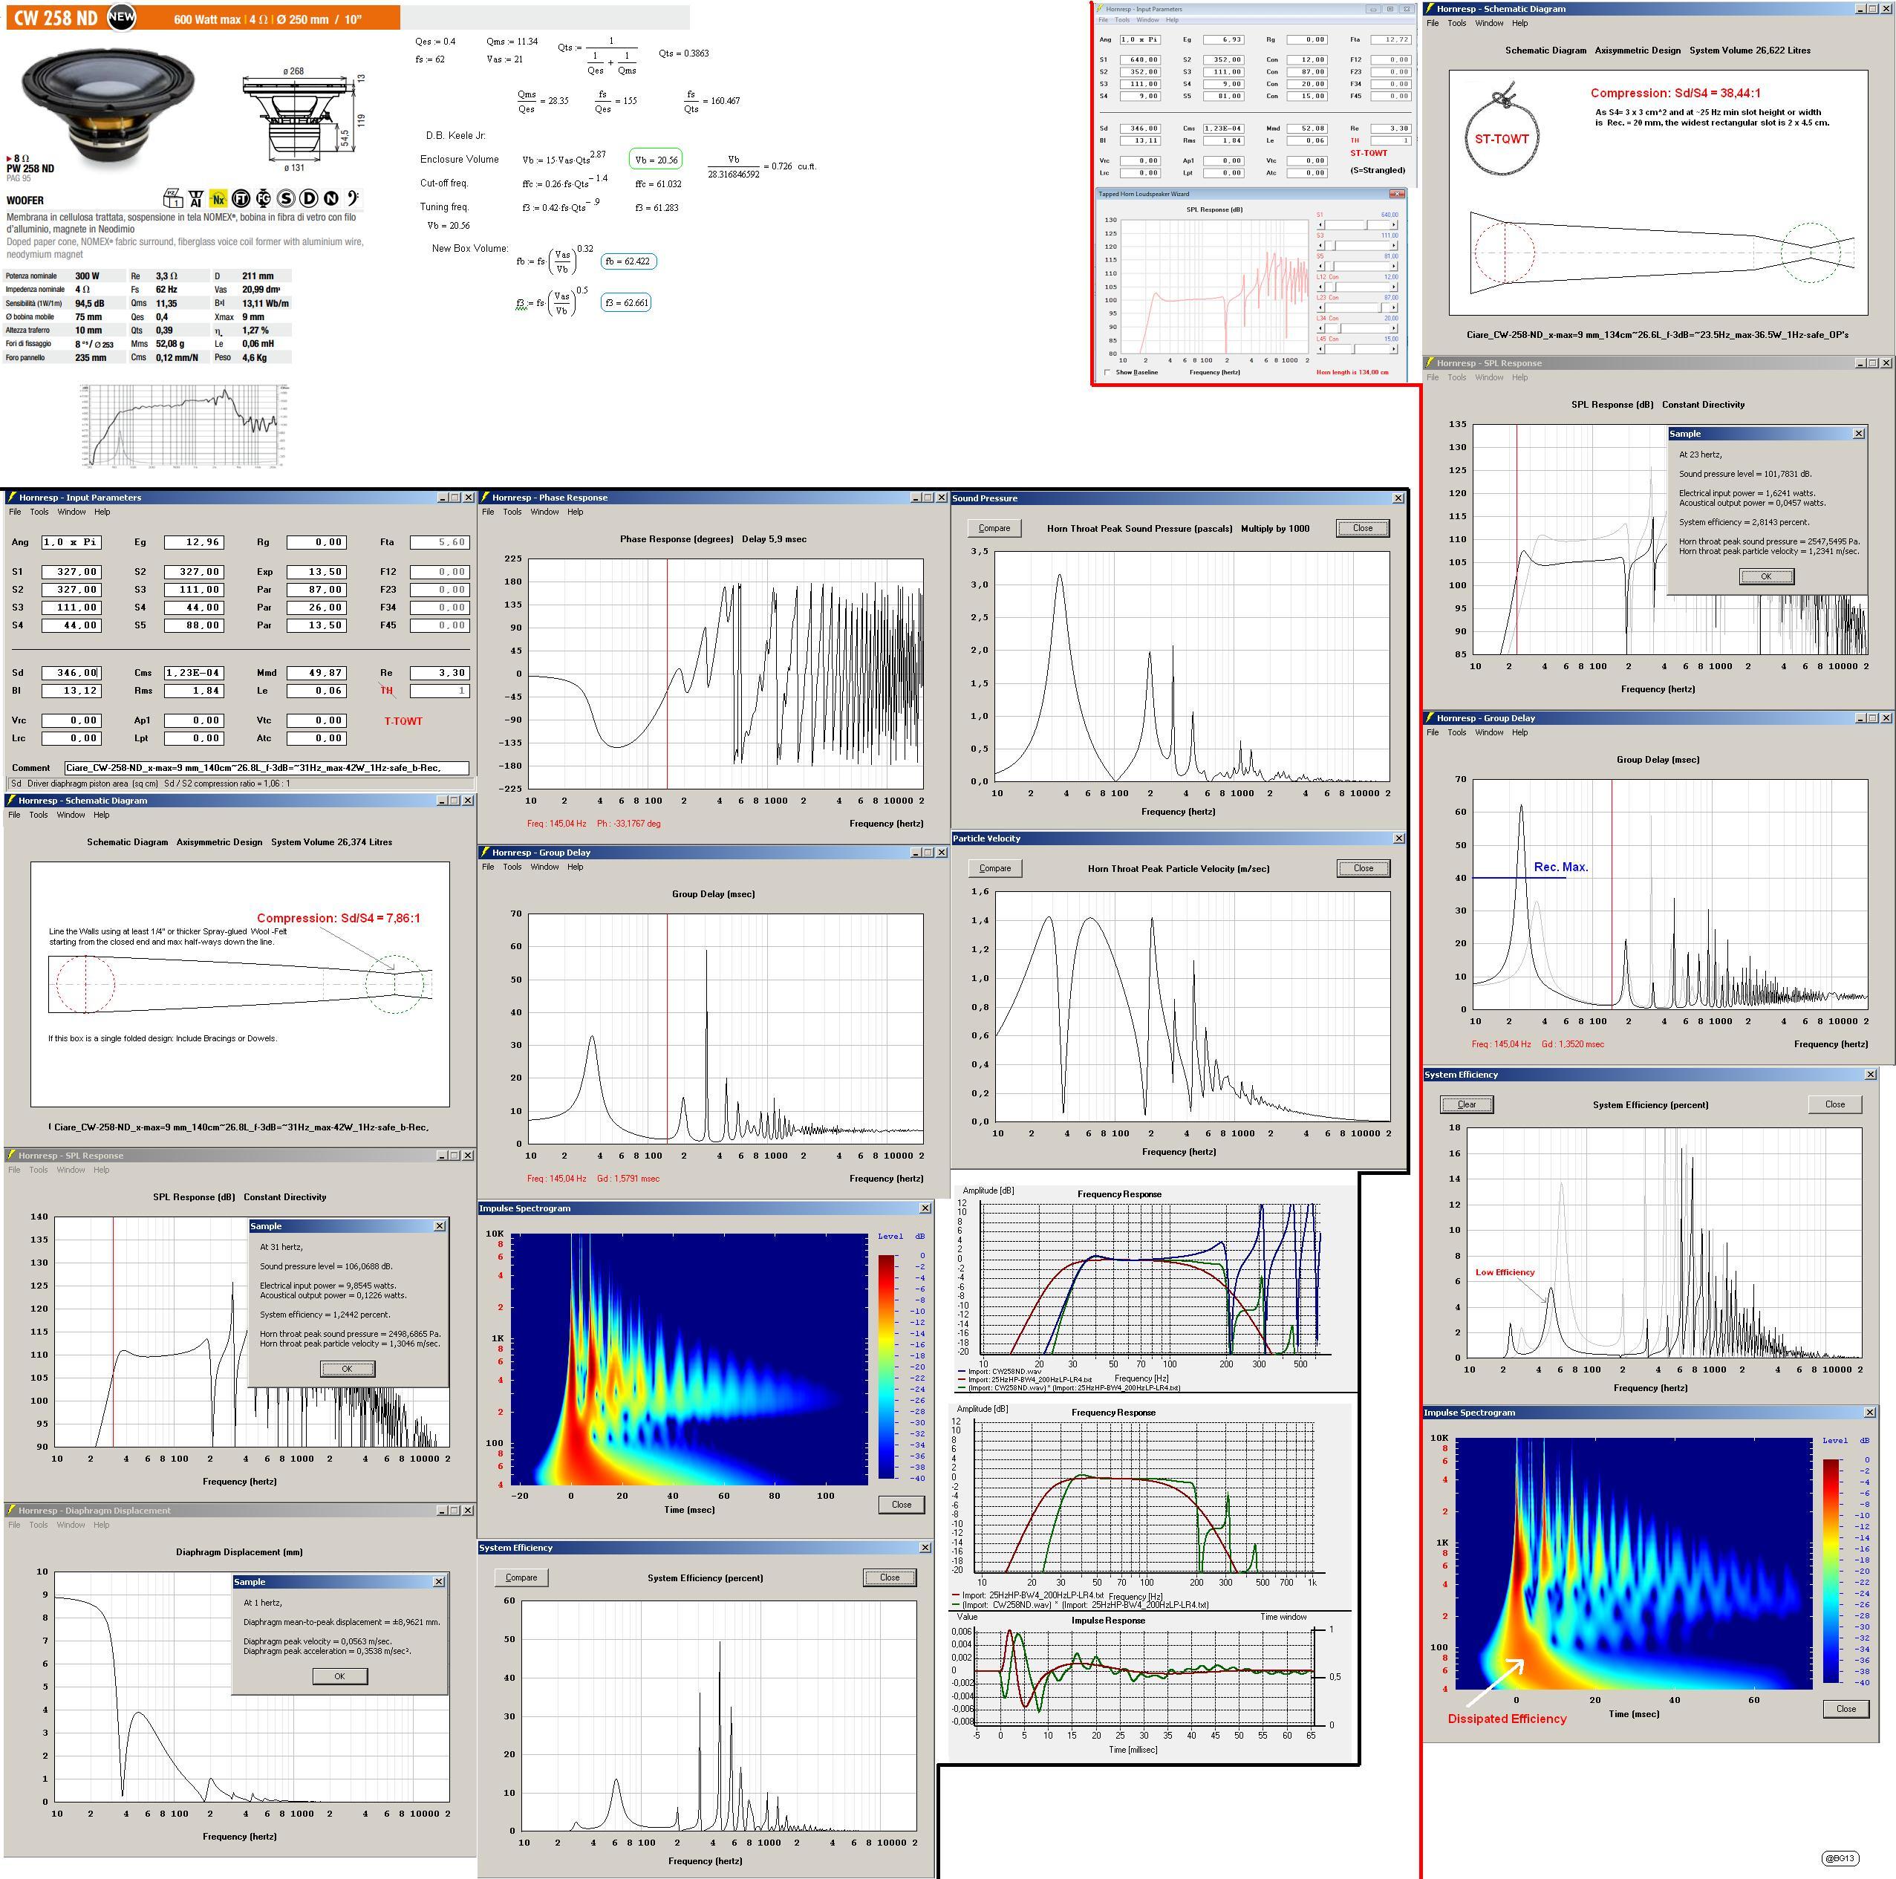This screenshot has height=1879, width=1896.
Task: Click left arrow of wizard S1 slider
Action: tap(1321, 225)
